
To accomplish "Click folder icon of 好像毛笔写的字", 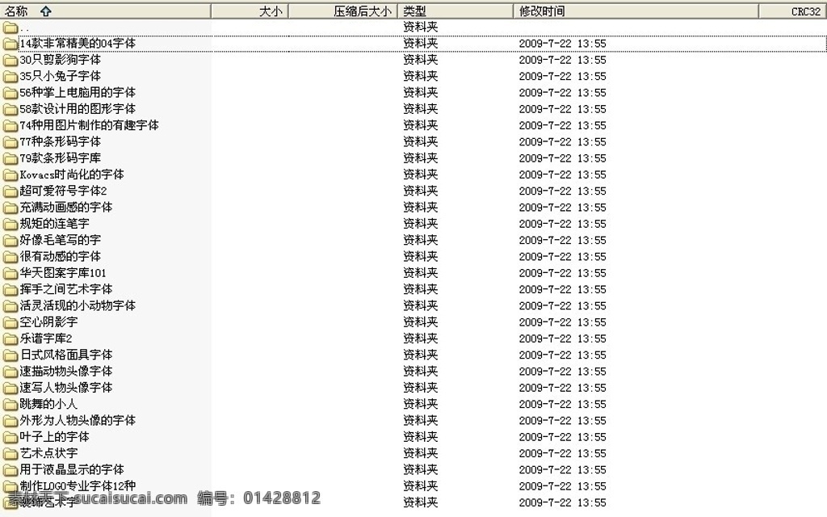I will [x=10, y=240].
